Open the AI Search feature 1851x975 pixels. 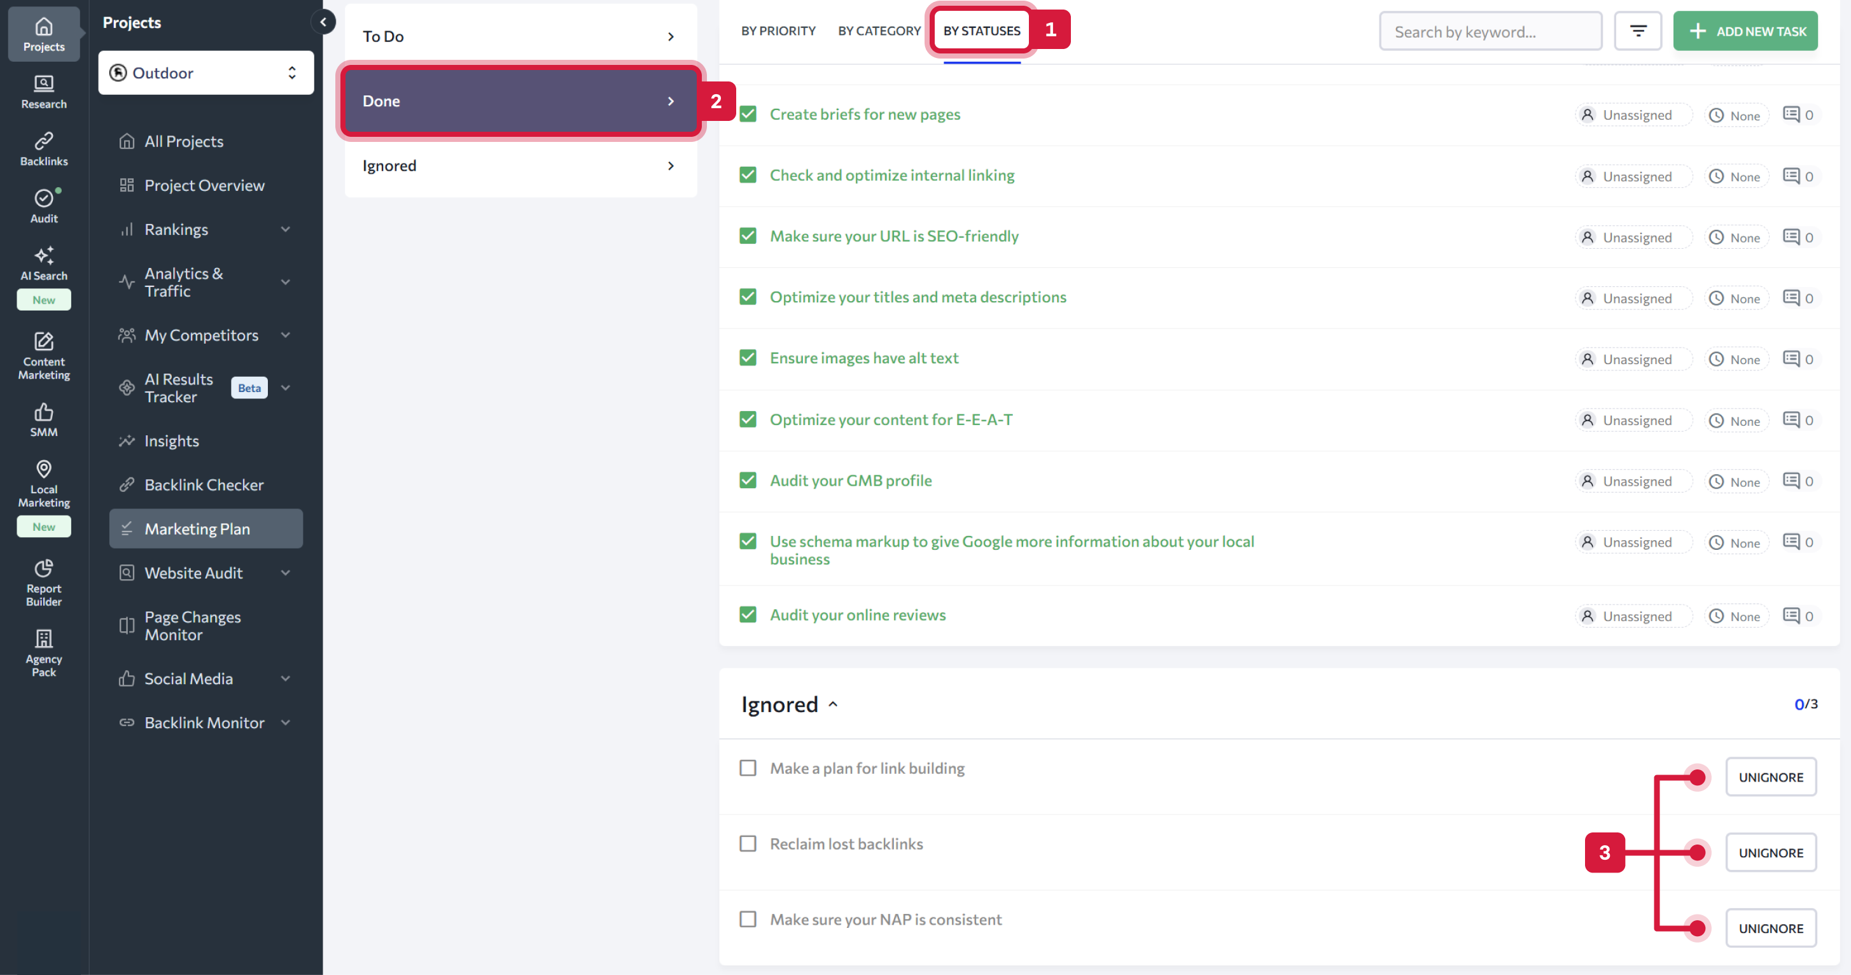coord(43,263)
